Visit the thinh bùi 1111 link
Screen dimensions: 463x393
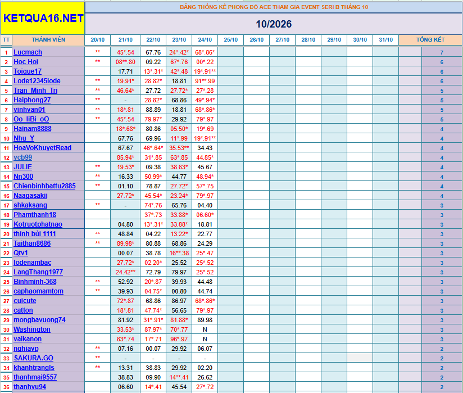[35, 234]
